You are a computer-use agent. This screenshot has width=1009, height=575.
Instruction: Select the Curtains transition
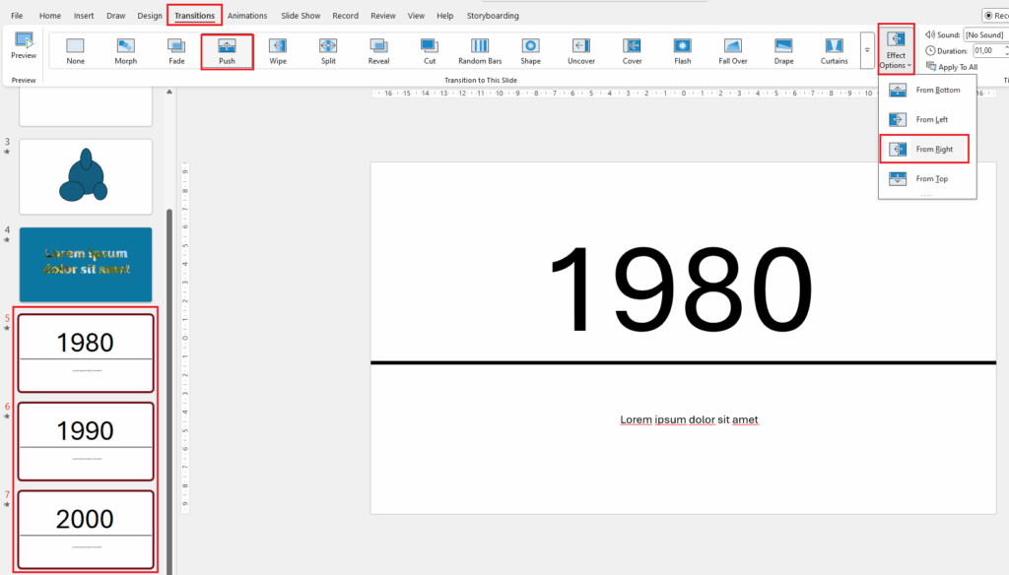834,46
